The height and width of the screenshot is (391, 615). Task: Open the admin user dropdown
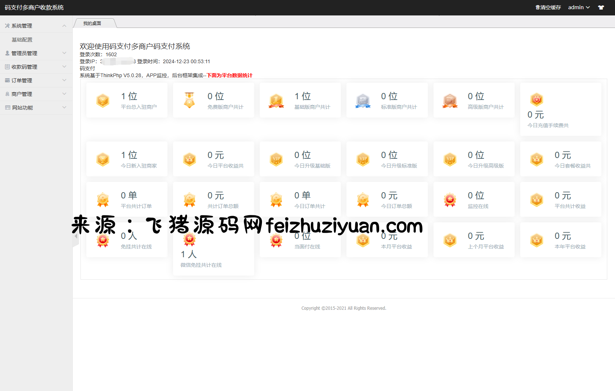point(579,7)
